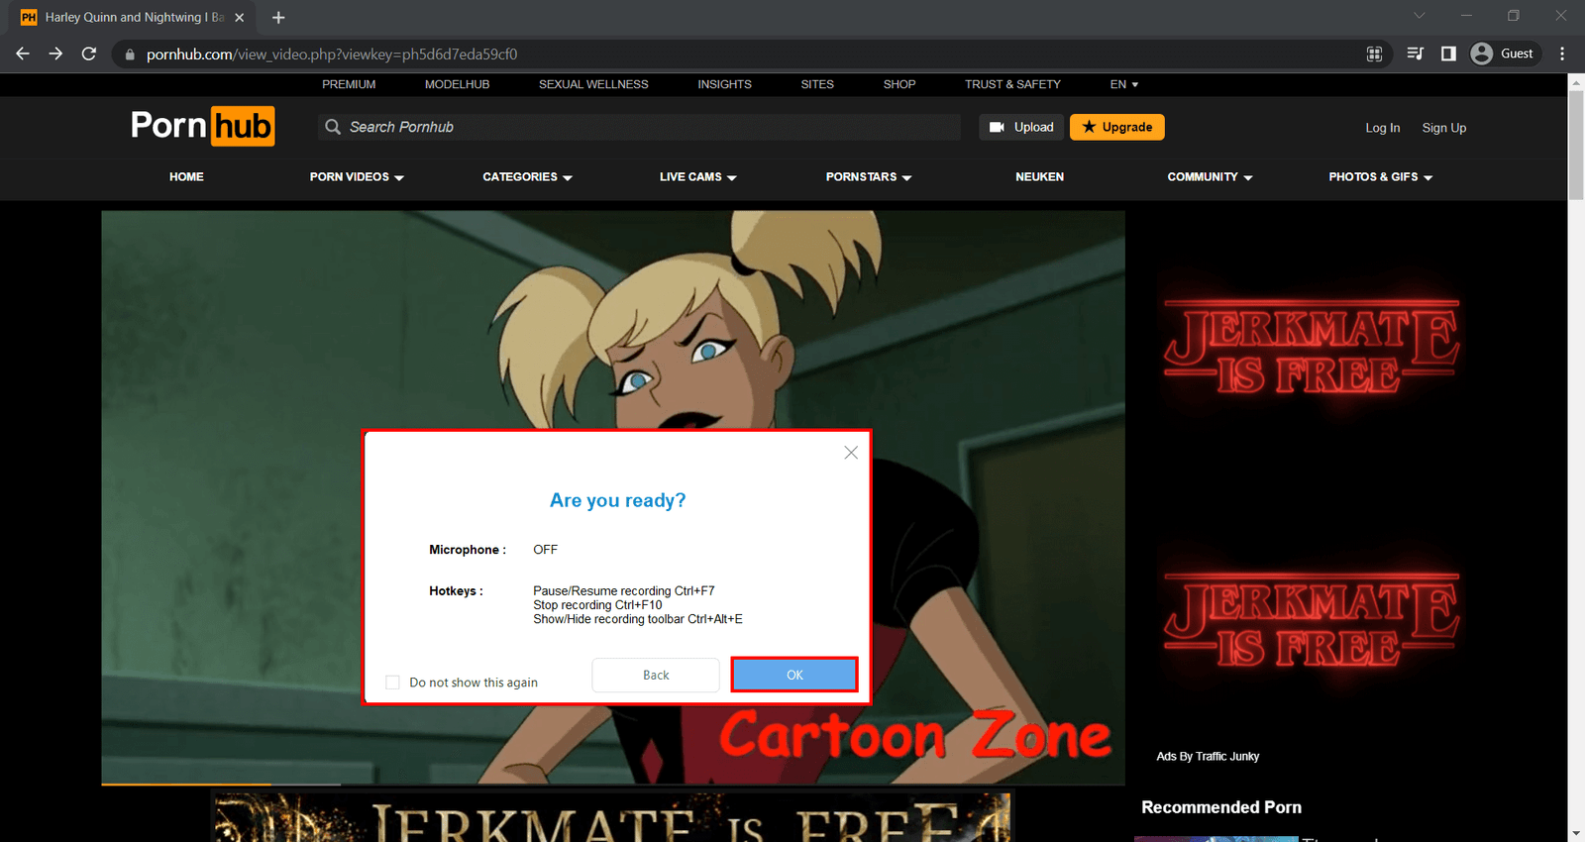
Task: Click the Ads By Traffic Junky link
Action: pyautogui.click(x=1208, y=757)
